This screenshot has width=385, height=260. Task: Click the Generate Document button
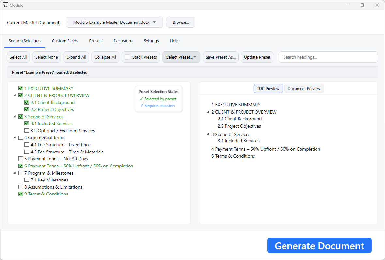point(319,246)
